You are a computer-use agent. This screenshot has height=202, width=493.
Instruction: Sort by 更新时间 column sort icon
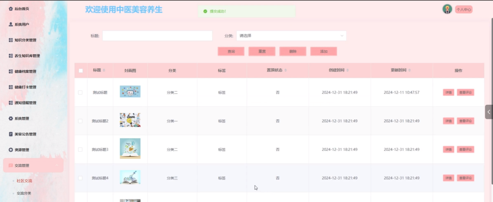coord(409,70)
